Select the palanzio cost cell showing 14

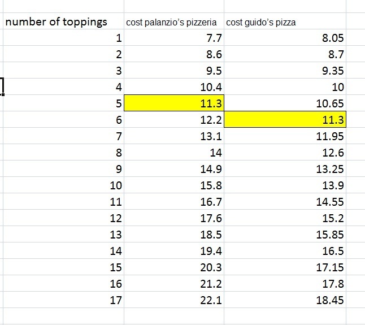click(174, 152)
